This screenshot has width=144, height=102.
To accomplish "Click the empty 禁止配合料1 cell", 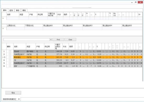I will (x=53, y=29).
